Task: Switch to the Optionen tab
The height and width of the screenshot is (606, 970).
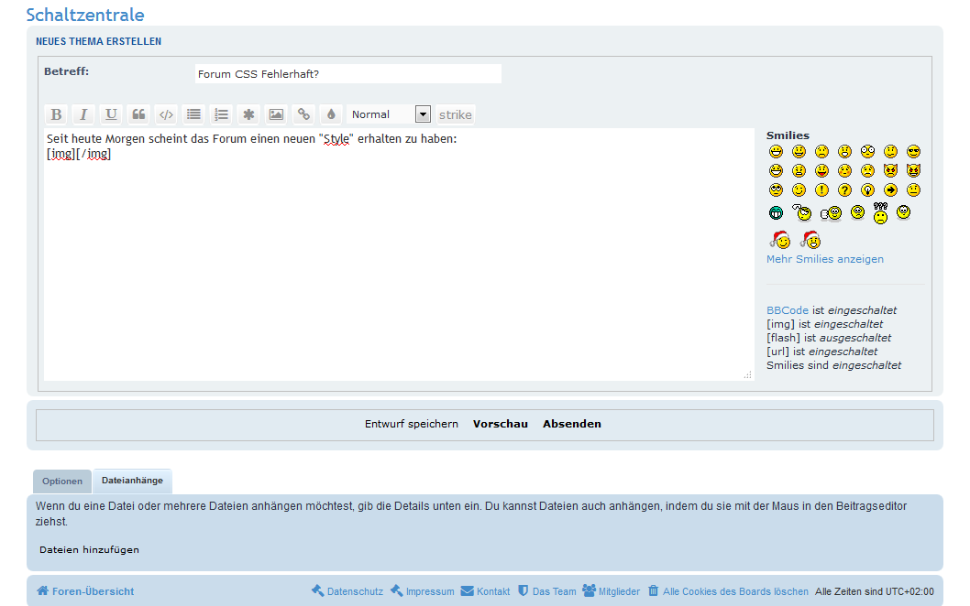Action: [61, 482]
